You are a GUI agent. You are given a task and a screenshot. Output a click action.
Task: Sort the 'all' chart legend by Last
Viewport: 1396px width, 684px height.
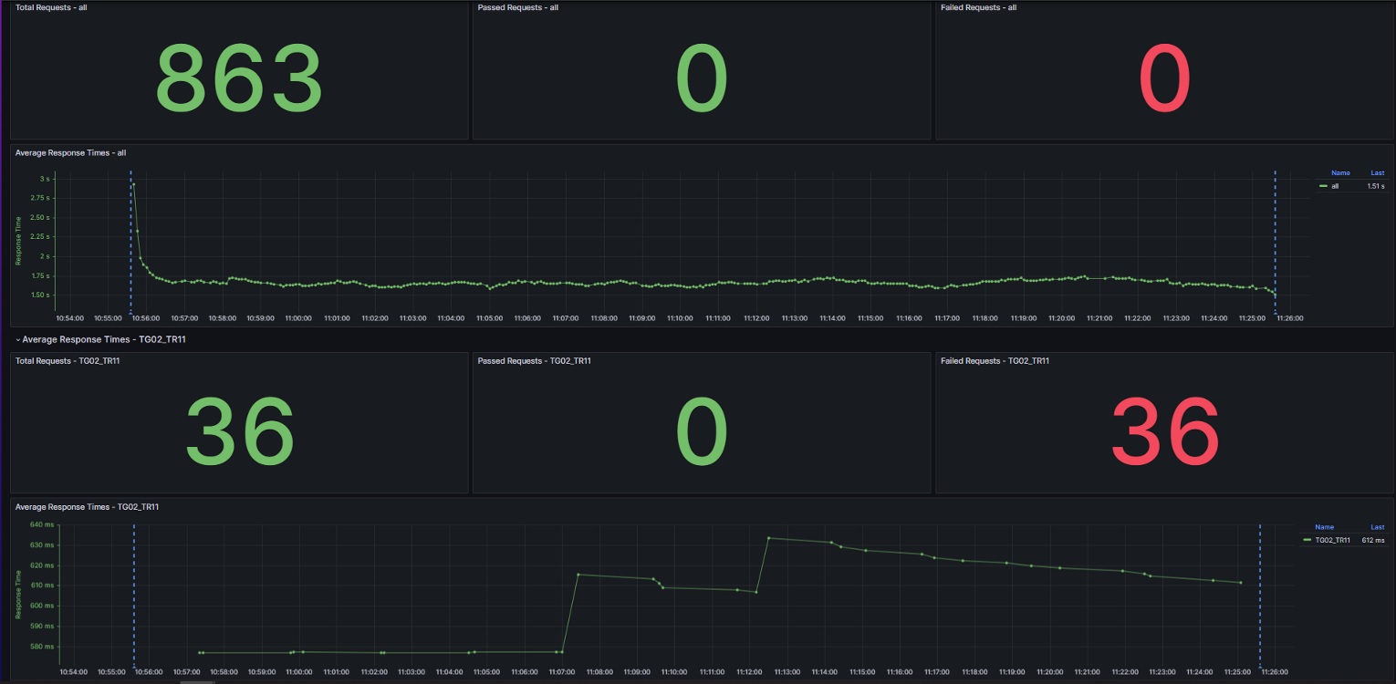1377,172
